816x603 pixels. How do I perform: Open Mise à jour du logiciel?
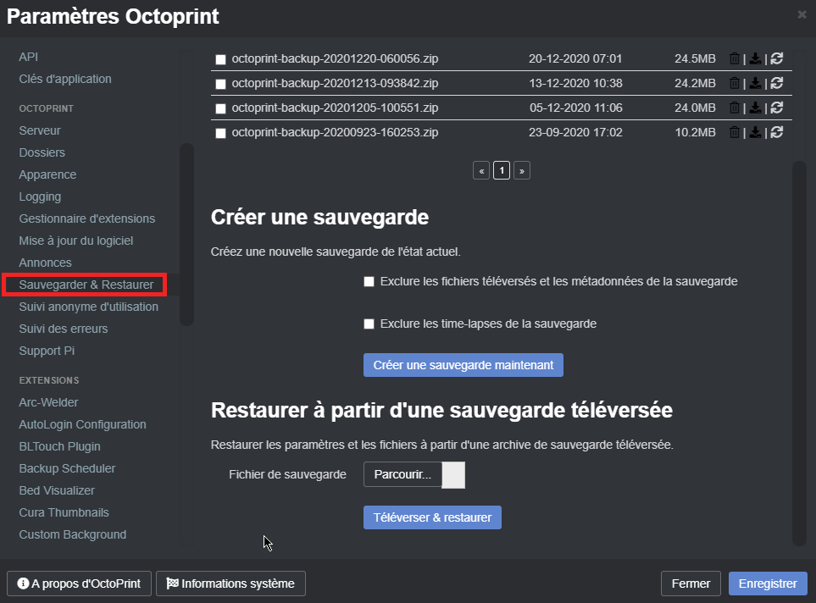(76, 241)
